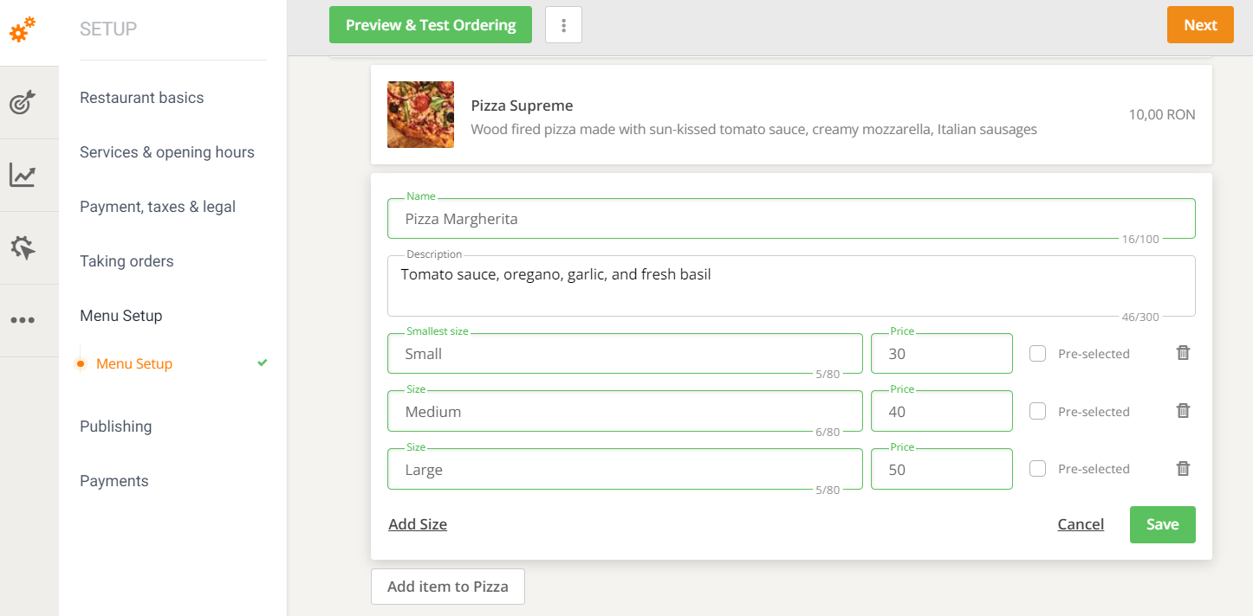
Task: Click Add Size to add another size option
Action: pyautogui.click(x=418, y=523)
